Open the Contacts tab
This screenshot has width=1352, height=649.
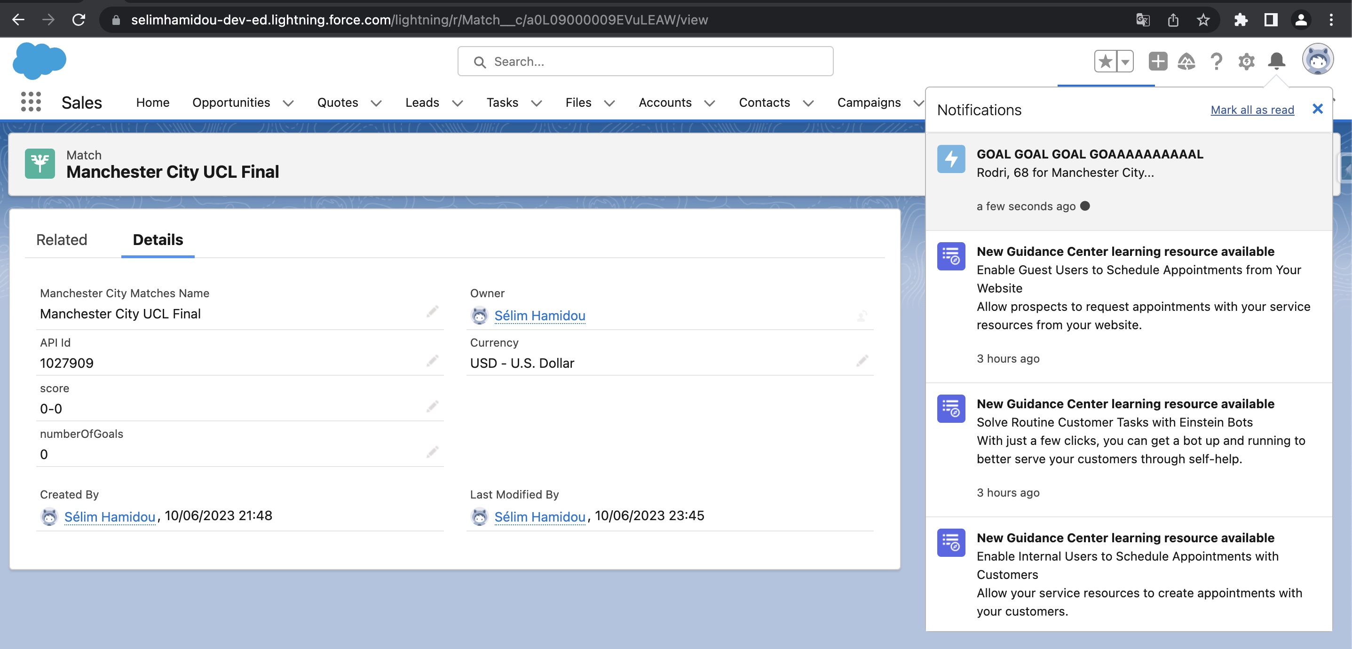[x=764, y=103]
